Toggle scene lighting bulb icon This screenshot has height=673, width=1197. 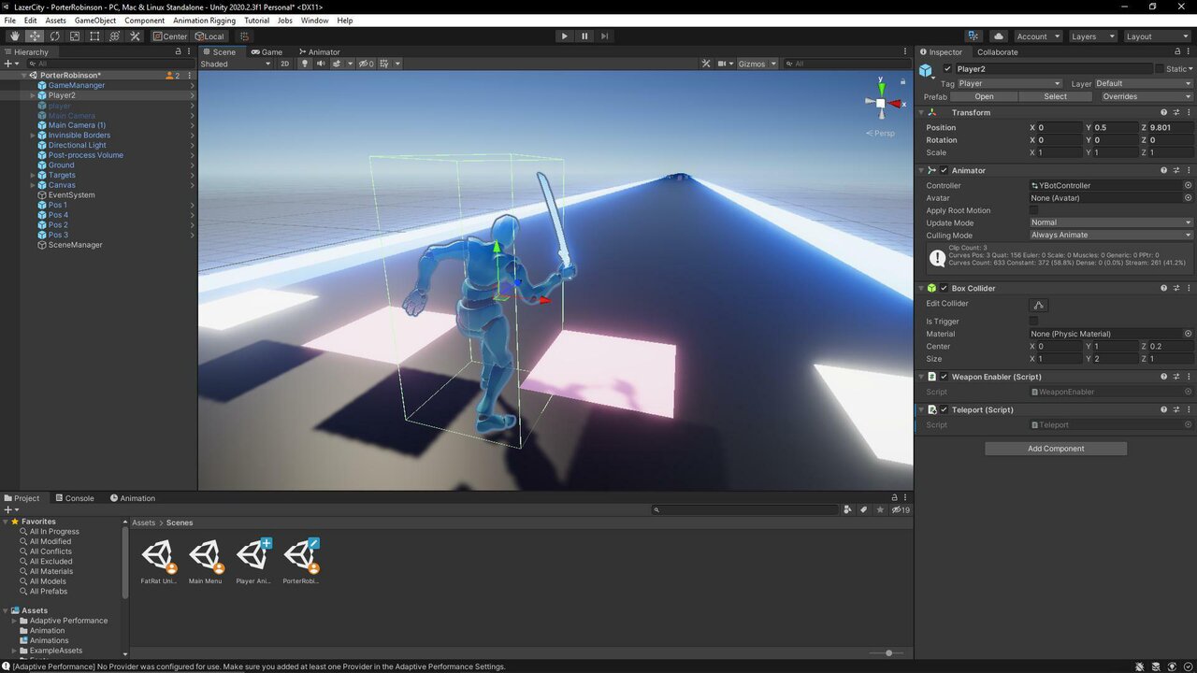[x=304, y=64]
